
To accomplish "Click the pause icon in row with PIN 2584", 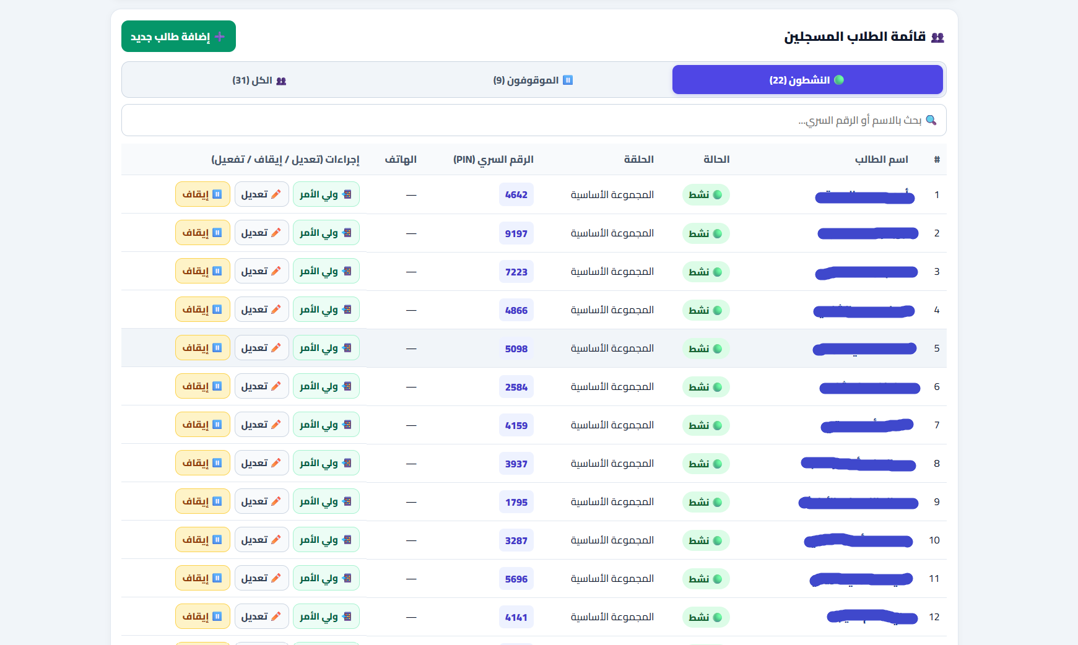I will (217, 386).
